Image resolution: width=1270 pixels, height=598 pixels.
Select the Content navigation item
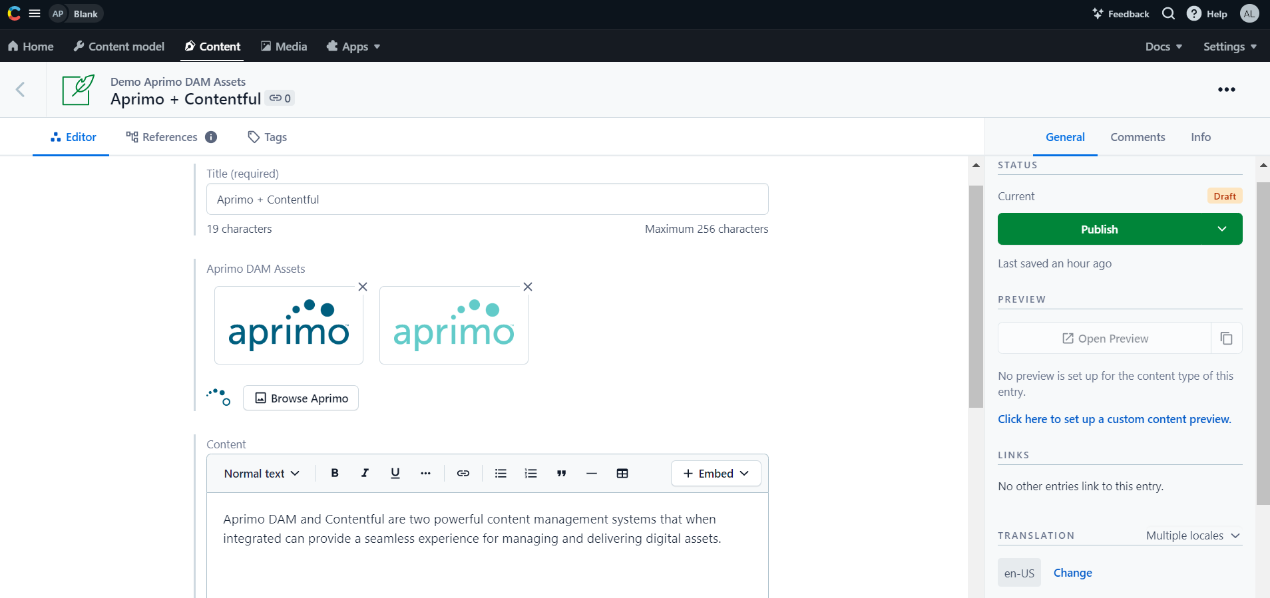pyautogui.click(x=212, y=47)
